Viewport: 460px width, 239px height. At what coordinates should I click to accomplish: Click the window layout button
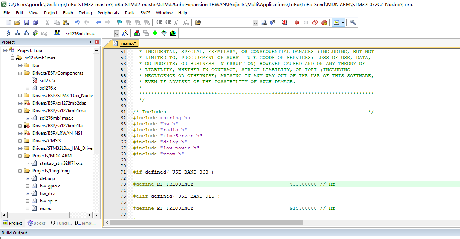coord(336,23)
